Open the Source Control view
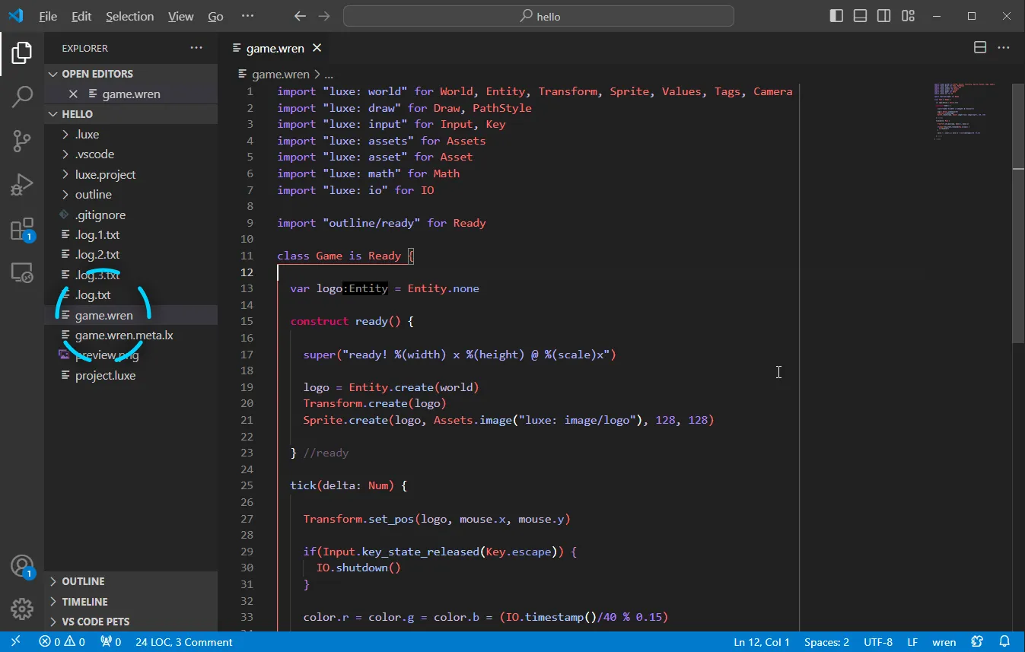1025x652 pixels. pyautogui.click(x=22, y=141)
